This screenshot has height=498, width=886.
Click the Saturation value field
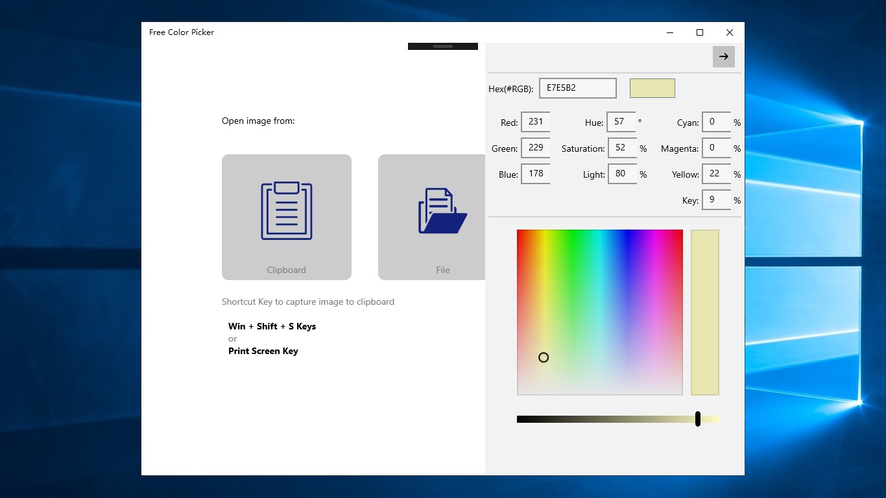point(622,148)
